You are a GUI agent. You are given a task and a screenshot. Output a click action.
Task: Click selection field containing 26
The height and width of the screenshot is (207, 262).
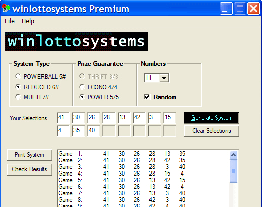[x=94, y=118]
